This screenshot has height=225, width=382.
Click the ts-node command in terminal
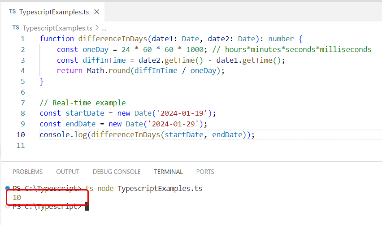tap(100, 189)
